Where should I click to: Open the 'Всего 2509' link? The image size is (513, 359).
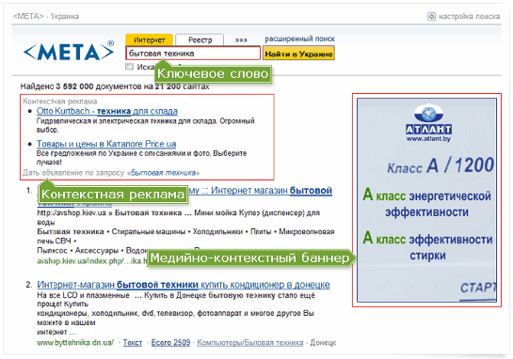click(x=170, y=343)
